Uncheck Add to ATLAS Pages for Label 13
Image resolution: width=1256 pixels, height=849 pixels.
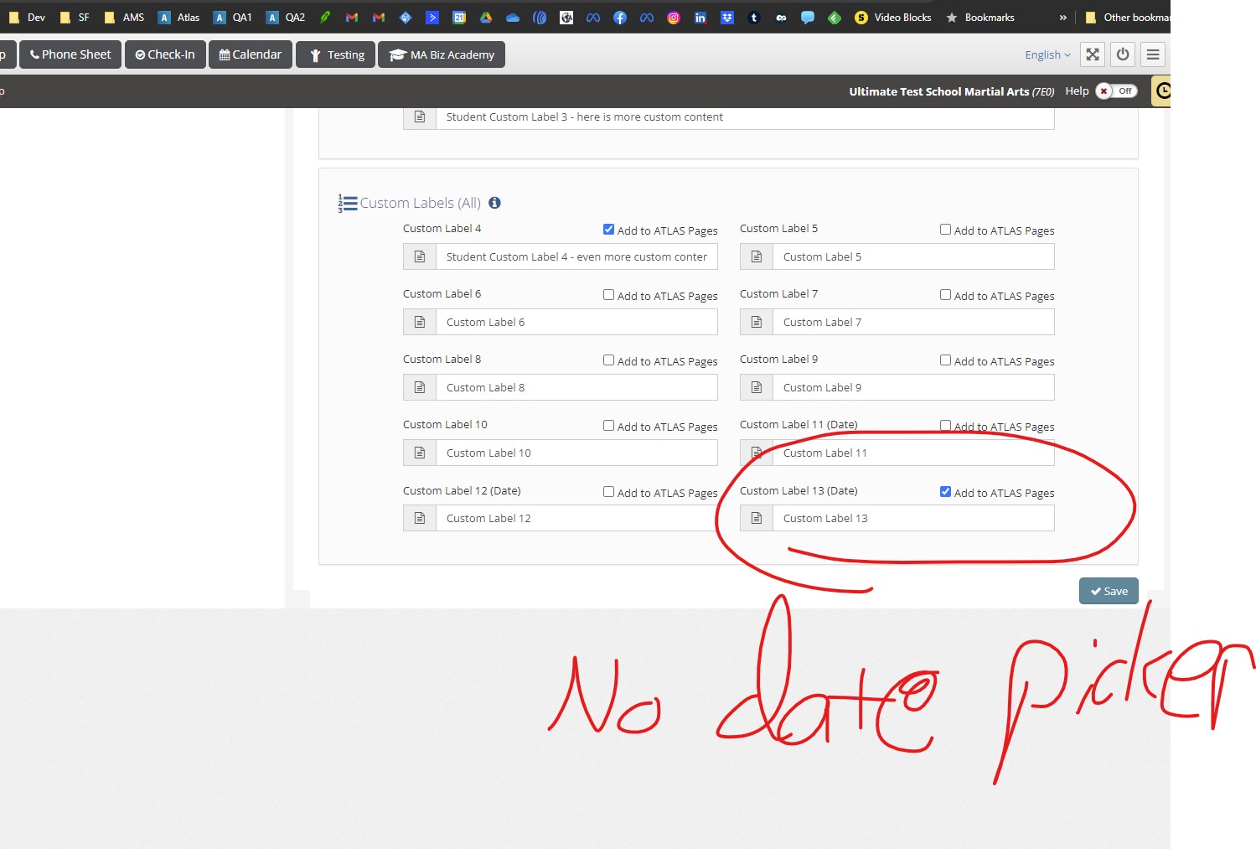click(x=945, y=492)
